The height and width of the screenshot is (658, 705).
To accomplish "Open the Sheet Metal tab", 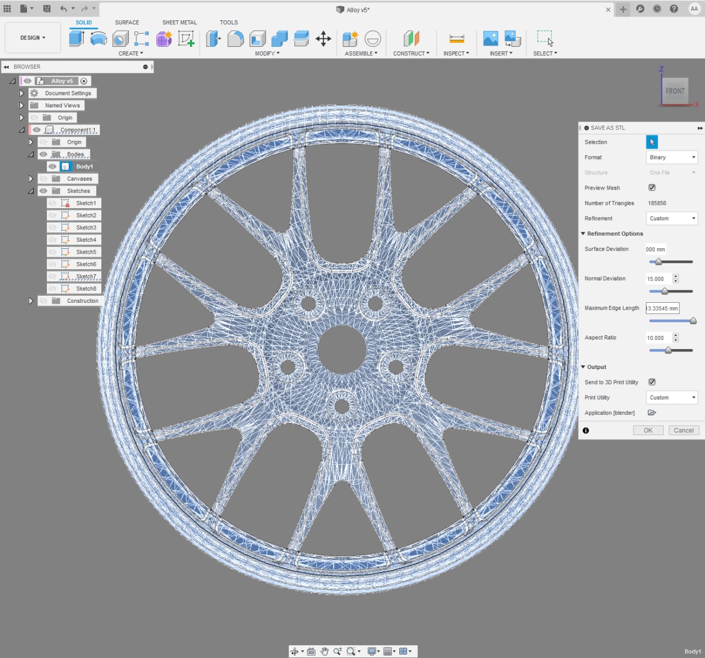I will (179, 23).
